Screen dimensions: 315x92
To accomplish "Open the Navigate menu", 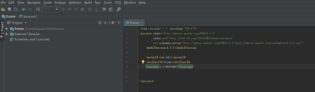I will [x=34, y=3].
